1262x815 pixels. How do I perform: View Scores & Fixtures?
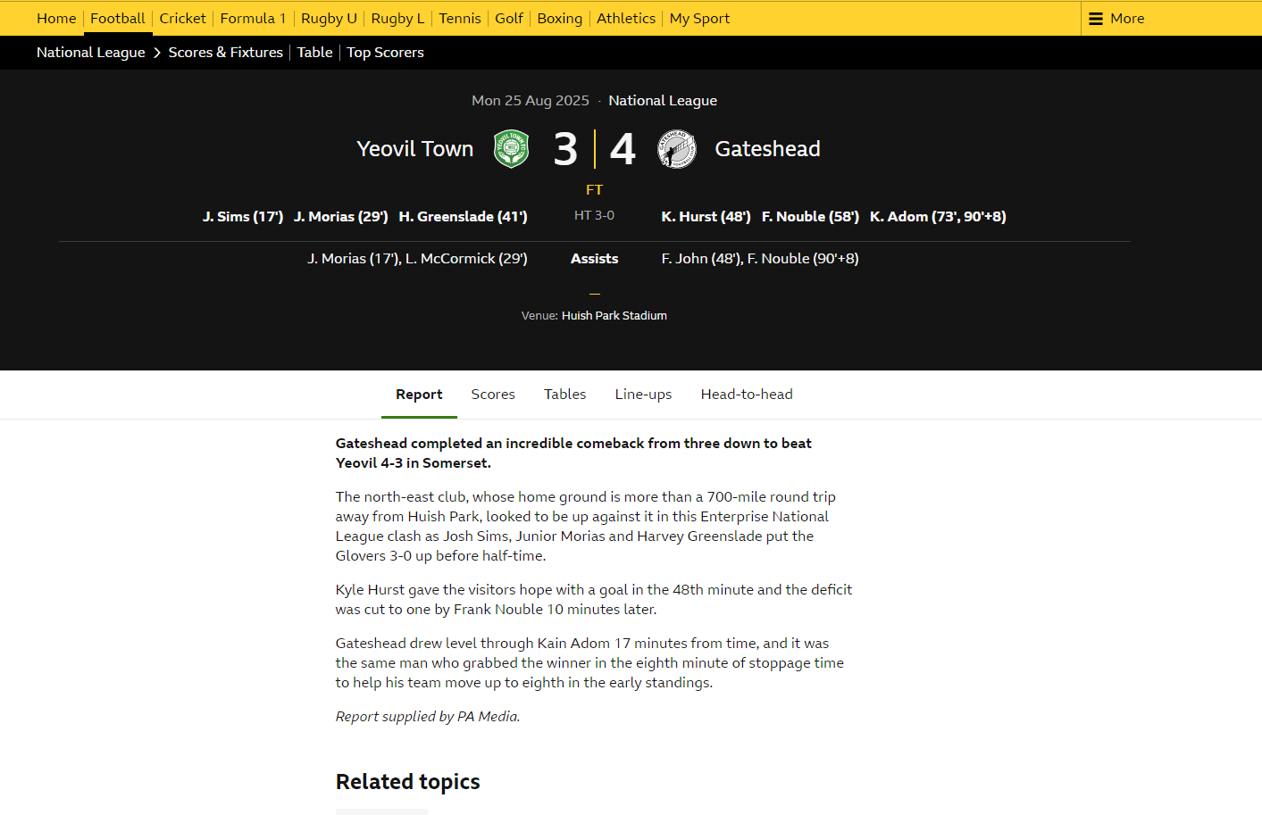tap(226, 53)
